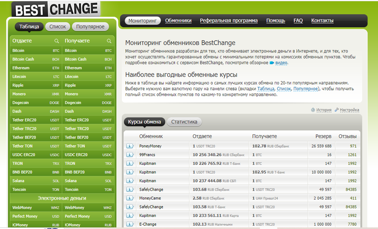The width and height of the screenshot is (378, 229).
Task: Select Ethereum in Отдаете column
Action: tap(36, 68)
